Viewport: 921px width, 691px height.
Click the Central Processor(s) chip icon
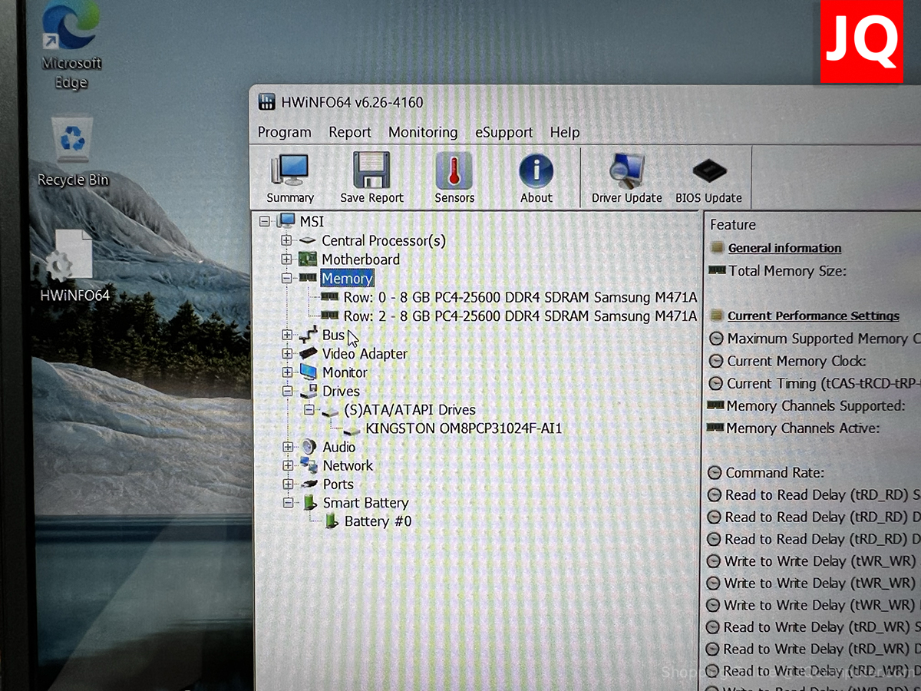308,240
